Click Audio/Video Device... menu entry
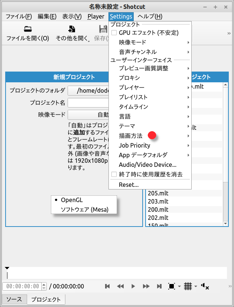 [147, 165]
